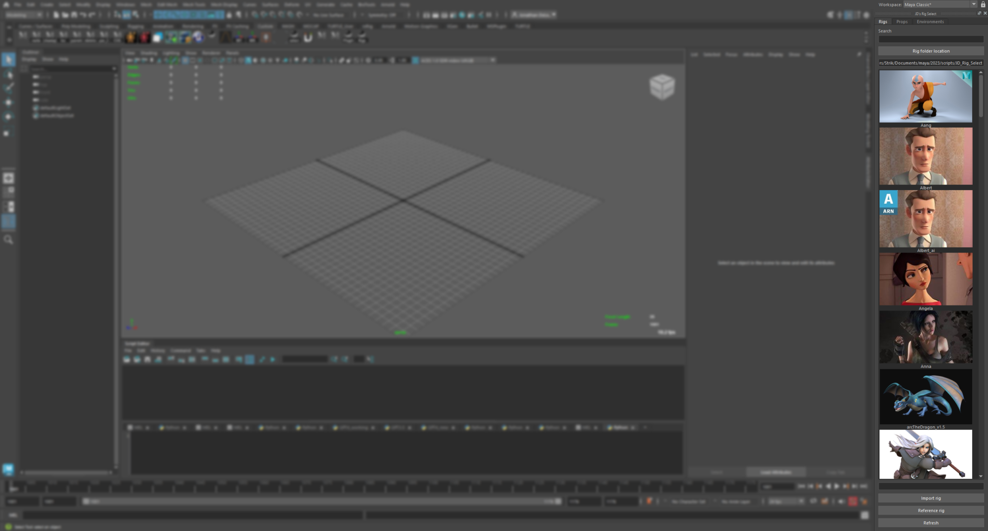
Task: Toggle auto keyframe at the timeline's right end
Action: (852, 500)
